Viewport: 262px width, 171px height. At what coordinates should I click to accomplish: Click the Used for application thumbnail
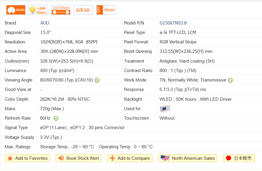coord(165,109)
